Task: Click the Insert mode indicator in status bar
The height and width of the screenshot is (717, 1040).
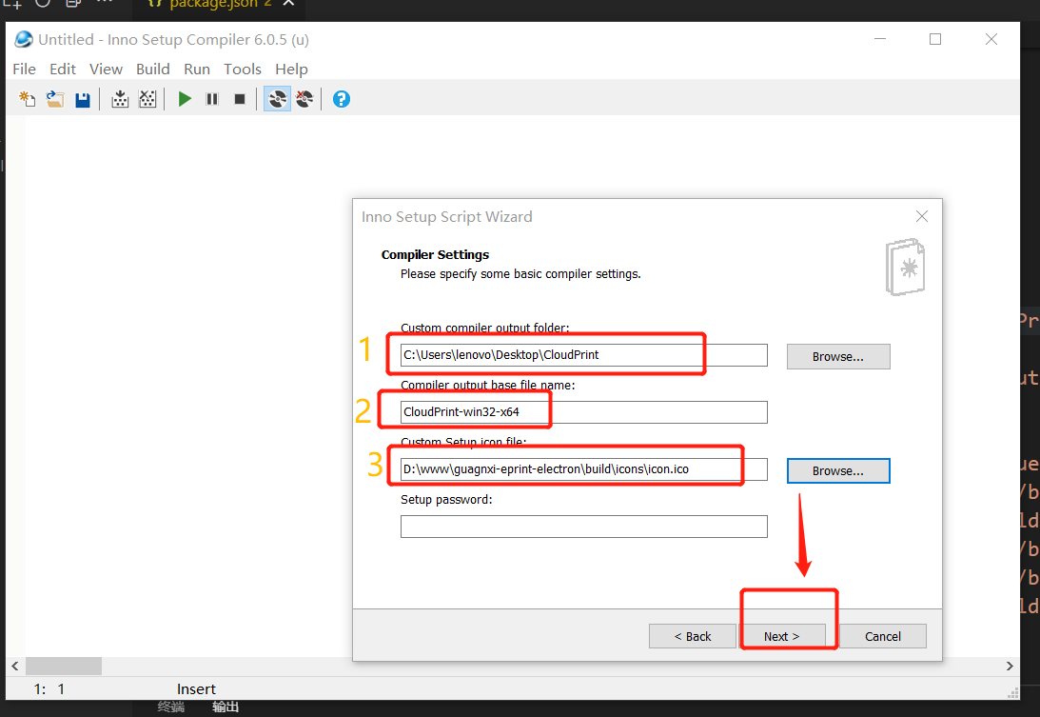Action: 196,689
